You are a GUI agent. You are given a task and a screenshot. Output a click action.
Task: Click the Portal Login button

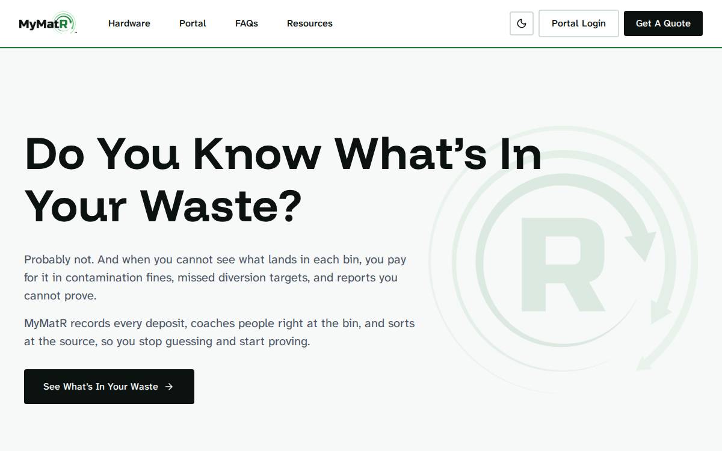coord(579,23)
